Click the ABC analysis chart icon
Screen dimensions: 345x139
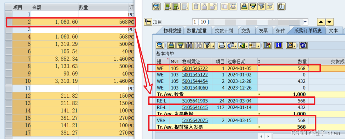pos(267,46)
